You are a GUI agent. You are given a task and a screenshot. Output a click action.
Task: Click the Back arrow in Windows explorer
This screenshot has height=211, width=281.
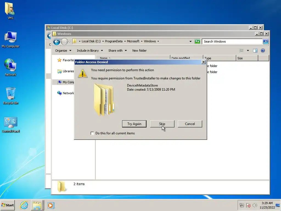(x=57, y=42)
